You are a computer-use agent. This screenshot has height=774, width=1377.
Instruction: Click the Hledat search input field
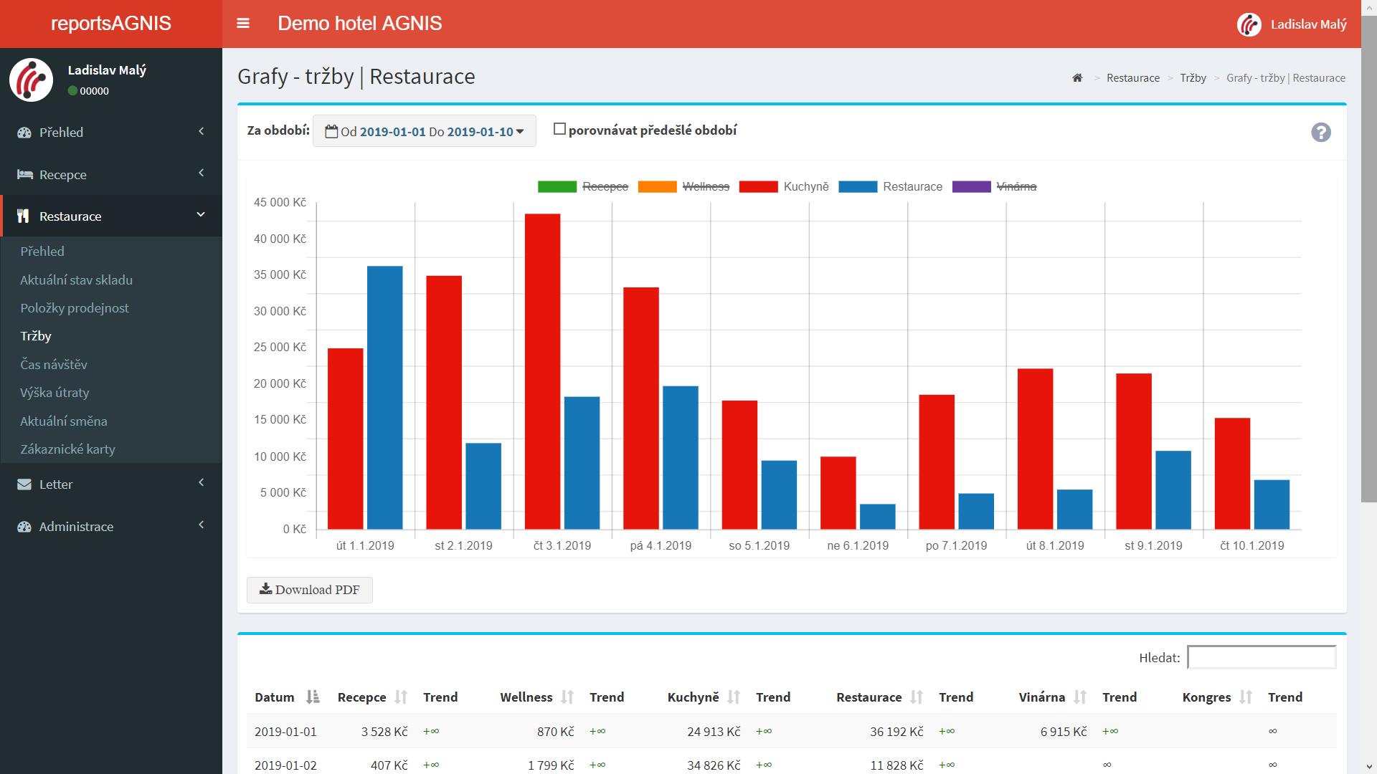1261,657
